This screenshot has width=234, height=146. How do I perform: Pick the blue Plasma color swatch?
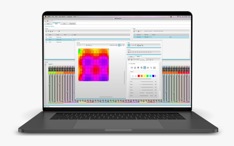coord(153,76)
